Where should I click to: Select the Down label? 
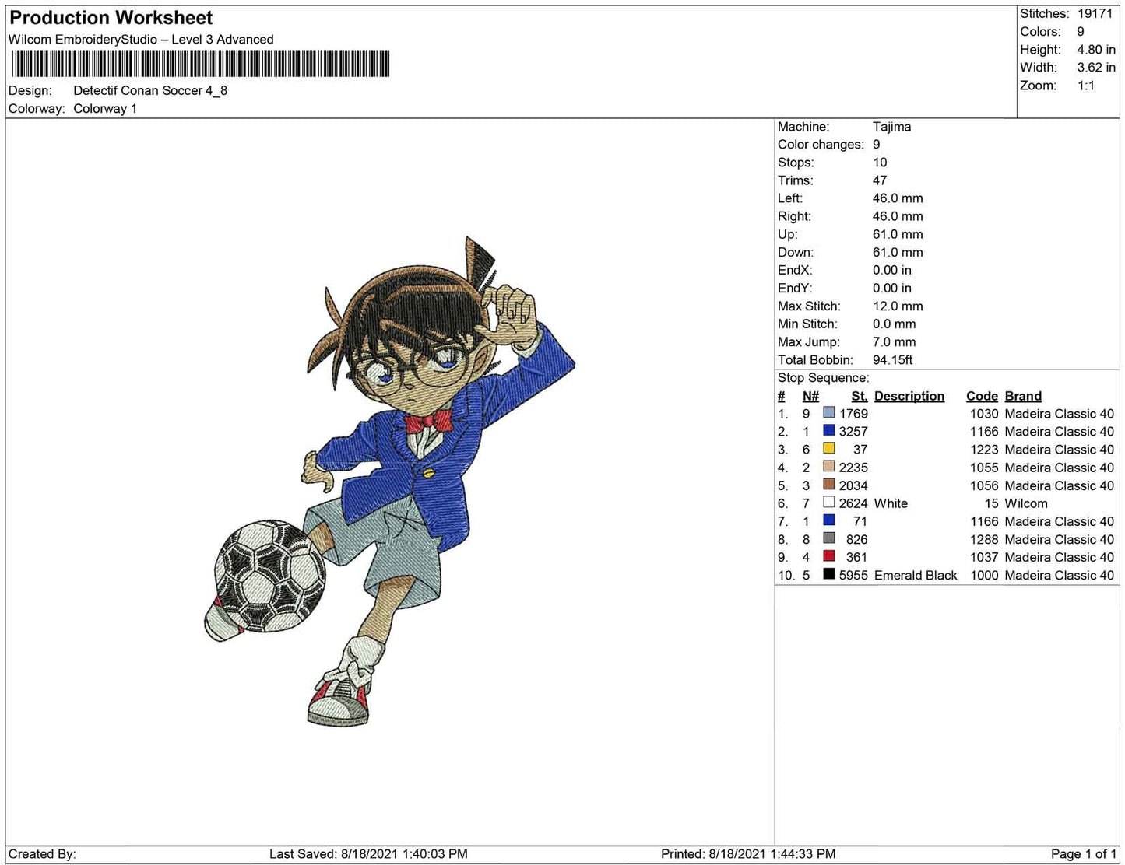click(796, 252)
